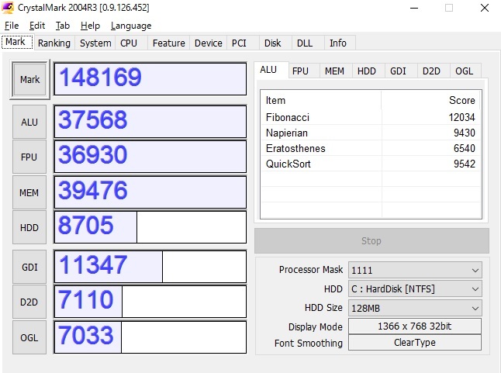Switch to the Feature tab
Image resolution: width=501 pixels, height=373 pixels.
pos(169,43)
